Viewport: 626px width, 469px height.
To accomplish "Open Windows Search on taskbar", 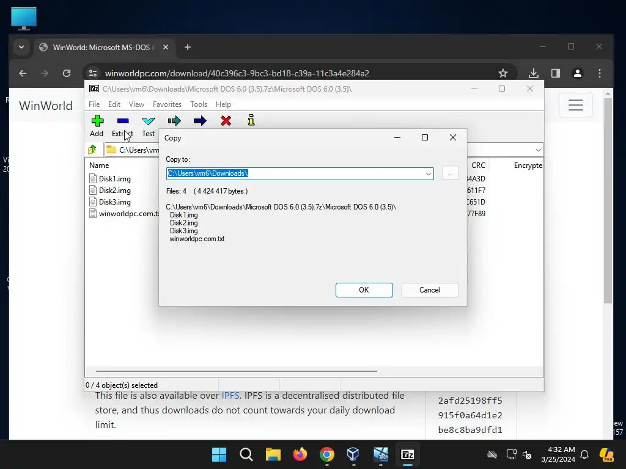I will tap(246, 454).
